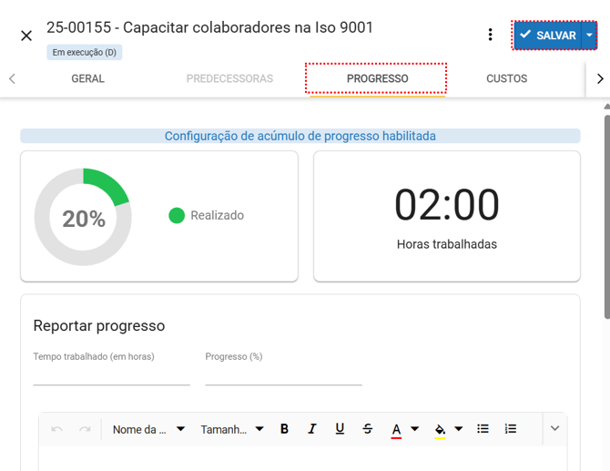Open the font name dropdown
The height and width of the screenshot is (471, 610).
pos(148,429)
